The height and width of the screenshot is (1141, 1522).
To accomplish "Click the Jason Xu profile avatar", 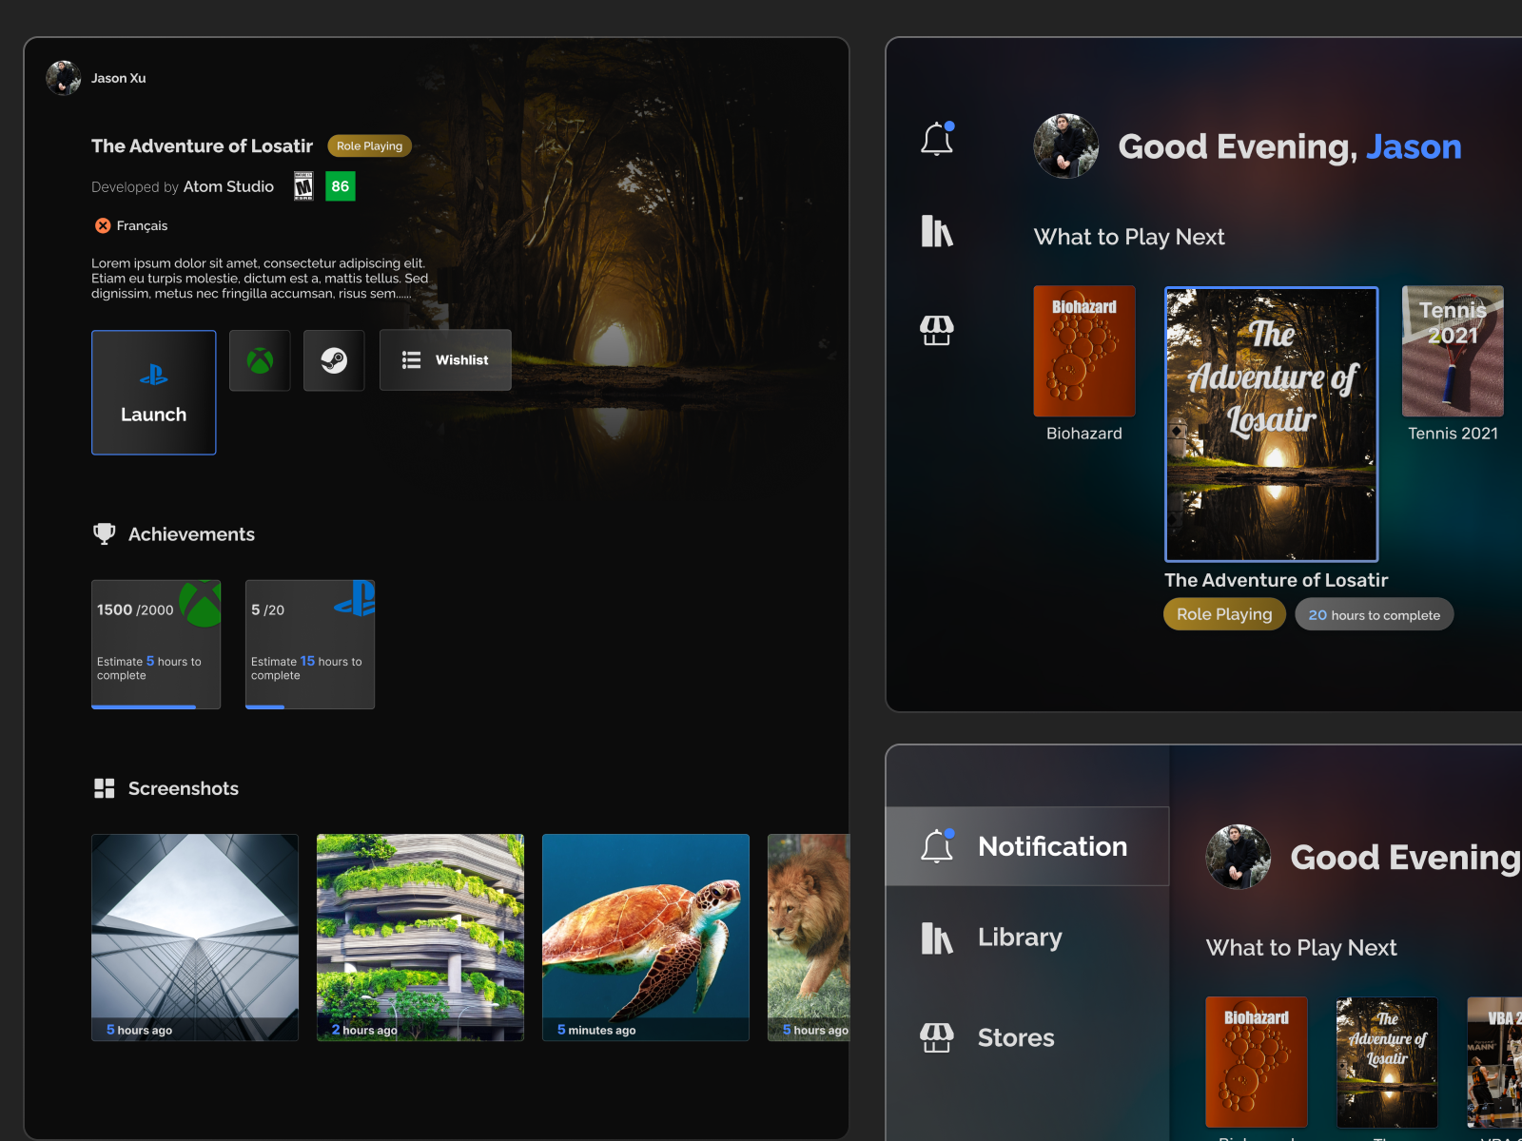I will tap(62, 77).
